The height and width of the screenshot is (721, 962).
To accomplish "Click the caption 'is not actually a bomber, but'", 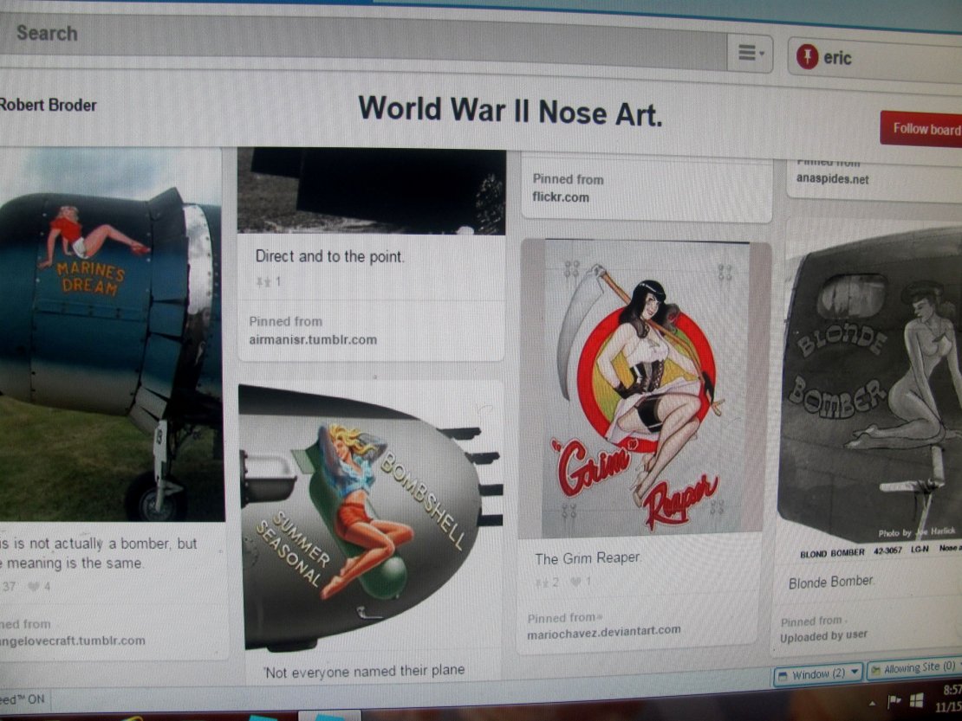I will tap(105, 544).
